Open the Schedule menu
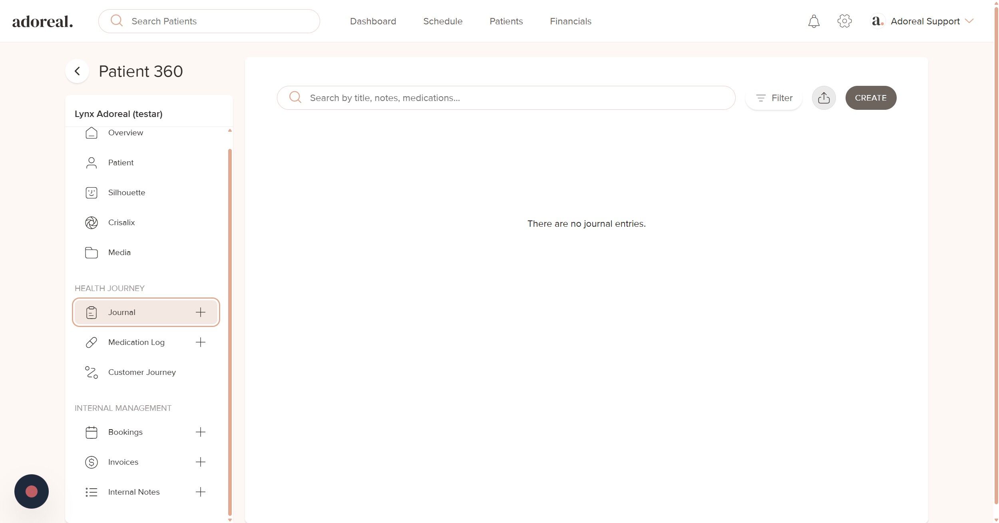The height and width of the screenshot is (523, 999). 443,21
